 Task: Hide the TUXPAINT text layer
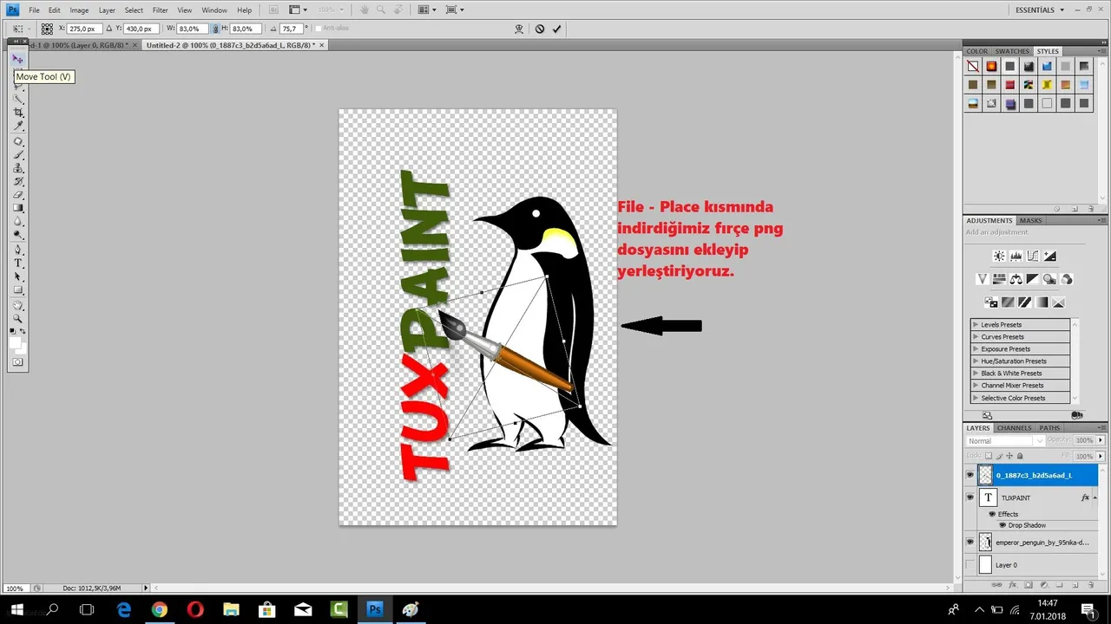[970, 497]
